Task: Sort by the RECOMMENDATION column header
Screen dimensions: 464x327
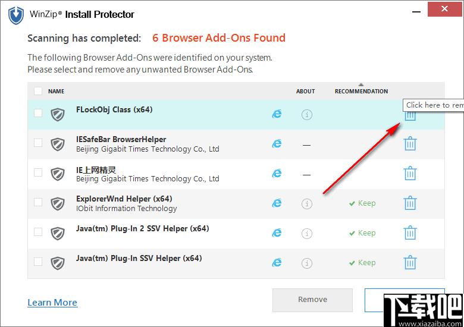Action: [x=361, y=92]
